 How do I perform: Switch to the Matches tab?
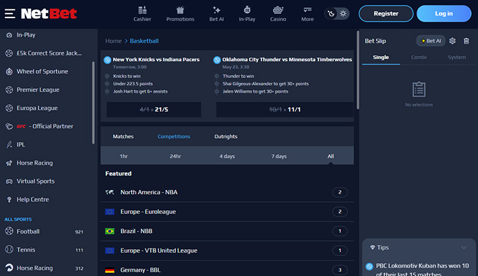(x=123, y=137)
